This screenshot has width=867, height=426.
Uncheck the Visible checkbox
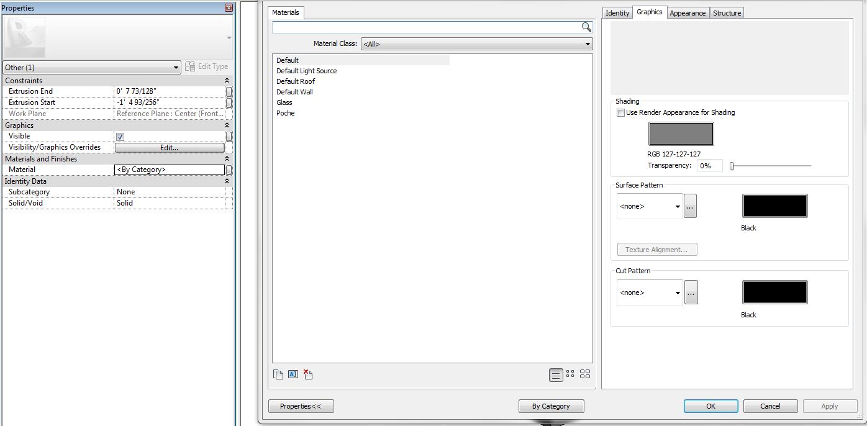(x=120, y=137)
